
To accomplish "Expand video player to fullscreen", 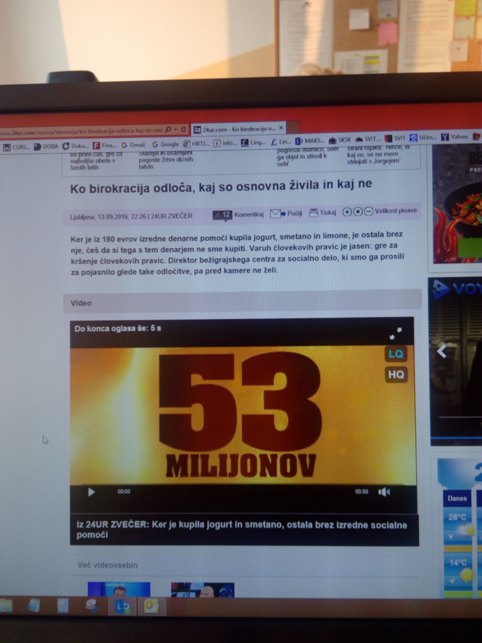I will tap(396, 333).
